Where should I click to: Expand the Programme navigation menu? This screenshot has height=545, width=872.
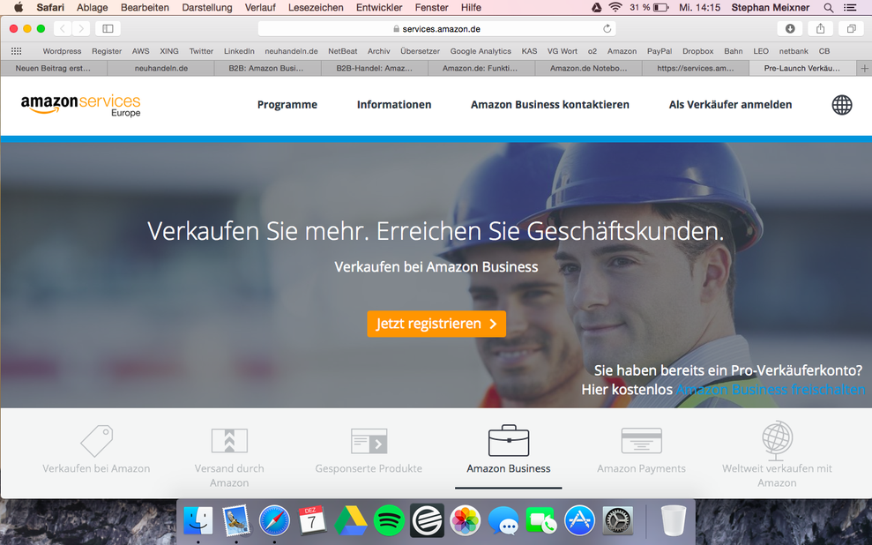287,105
